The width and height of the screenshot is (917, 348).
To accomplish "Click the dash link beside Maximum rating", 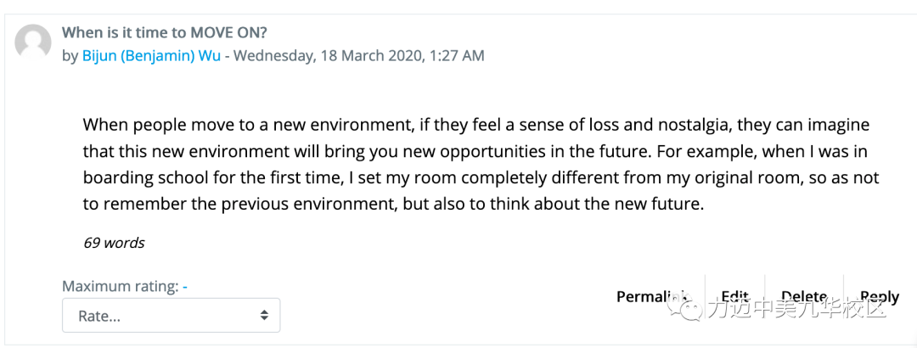I will pyautogui.click(x=185, y=287).
